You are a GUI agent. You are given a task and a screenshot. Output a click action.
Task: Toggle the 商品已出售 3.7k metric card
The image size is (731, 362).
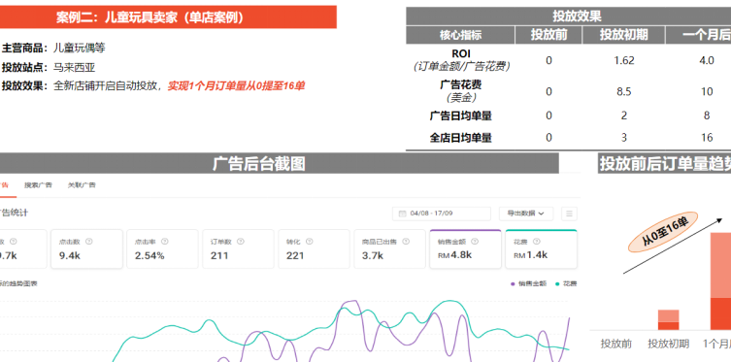pyautogui.click(x=389, y=248)
